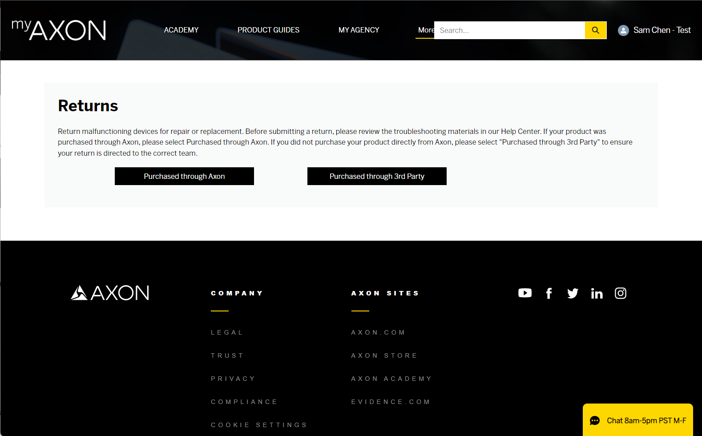Visit the Axon Store footer link
Viewport: 702px width, 436px height.
pos(384,355)
